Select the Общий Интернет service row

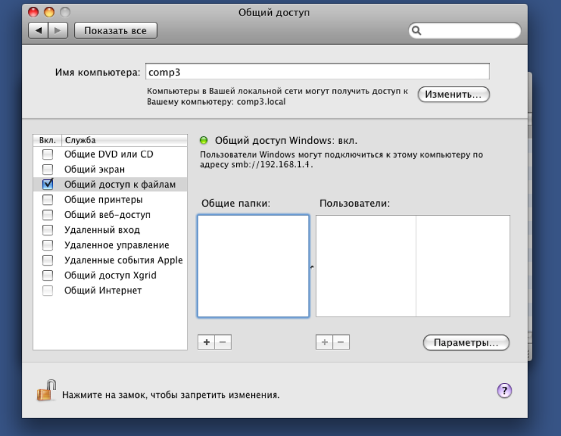[110, 290]
